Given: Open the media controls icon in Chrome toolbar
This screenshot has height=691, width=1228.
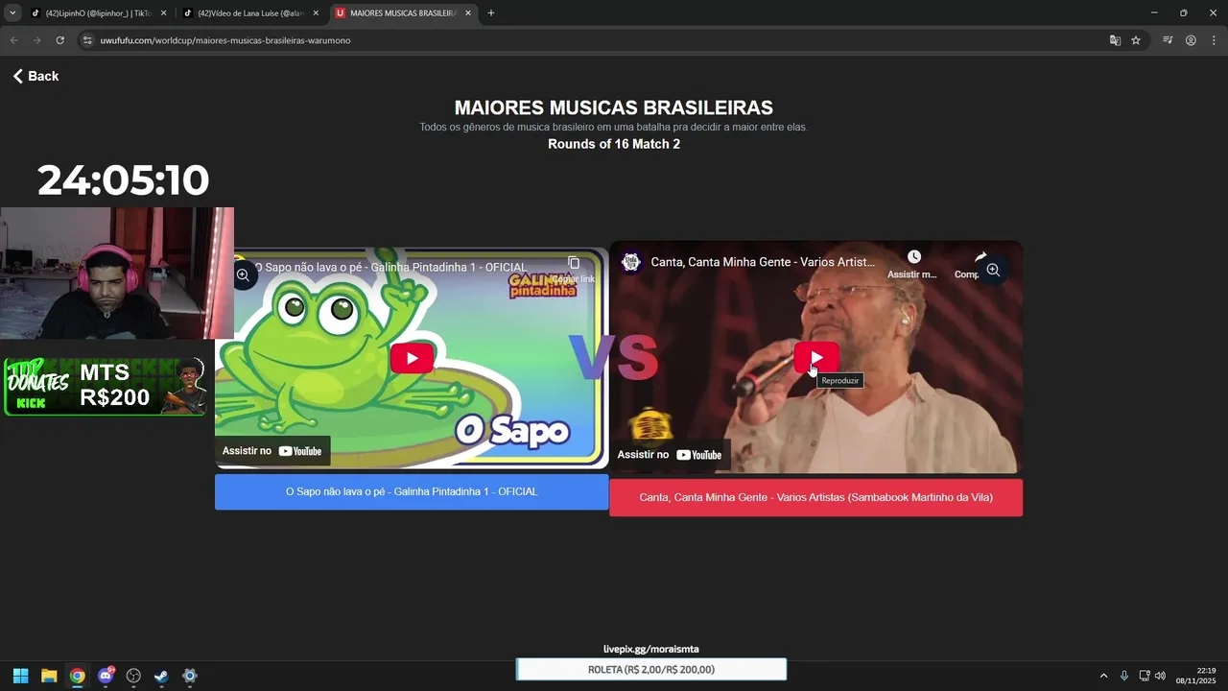Looking at the screenshot, I should pos(1168,40).
